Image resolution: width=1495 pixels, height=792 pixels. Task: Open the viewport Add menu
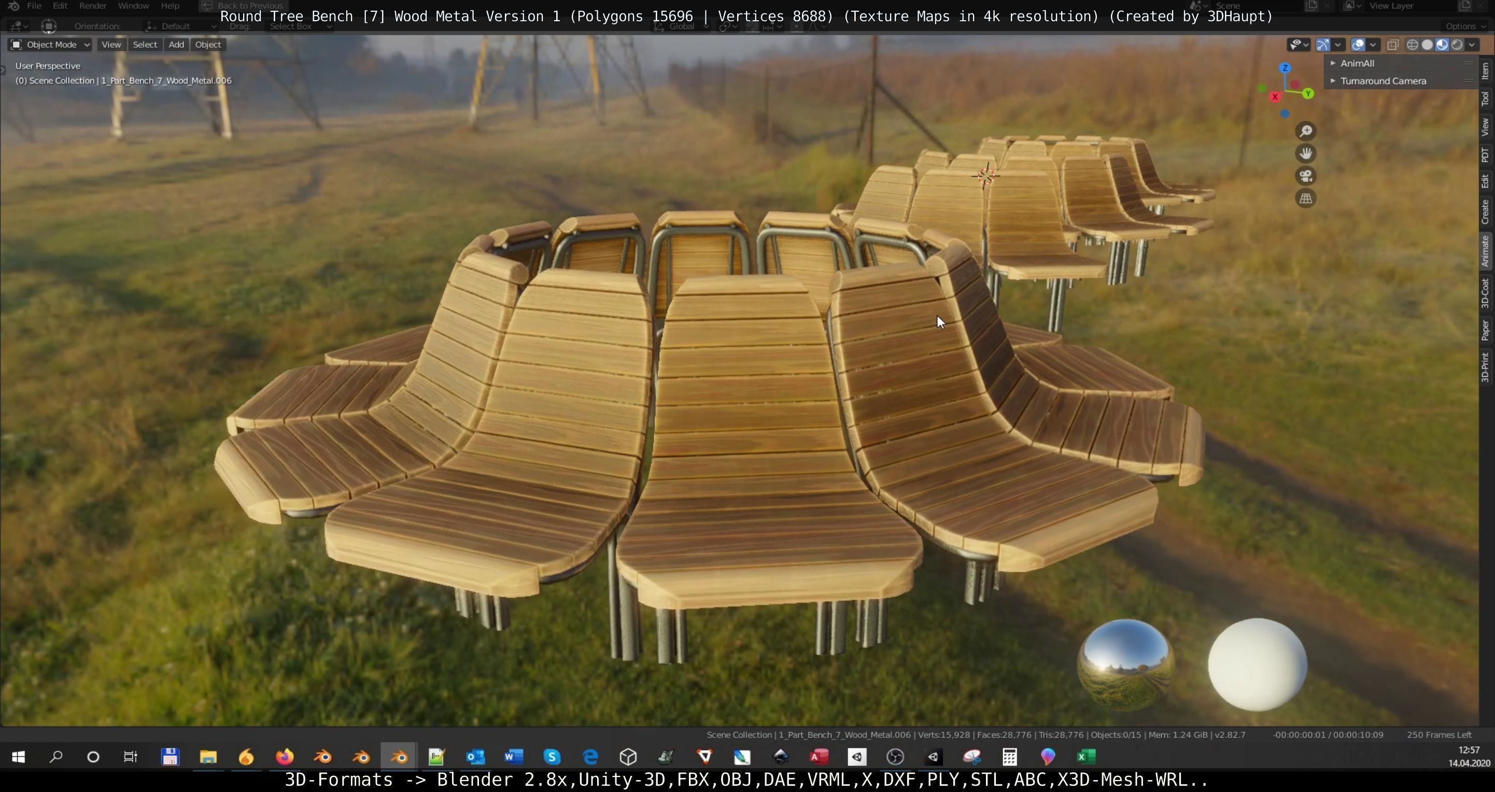click(176, 45)
